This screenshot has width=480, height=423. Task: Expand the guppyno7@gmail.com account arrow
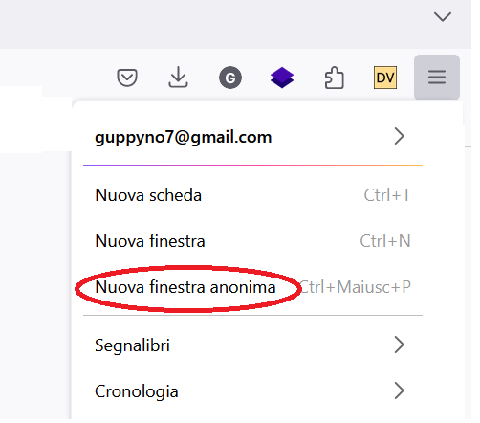pos(399,136)
